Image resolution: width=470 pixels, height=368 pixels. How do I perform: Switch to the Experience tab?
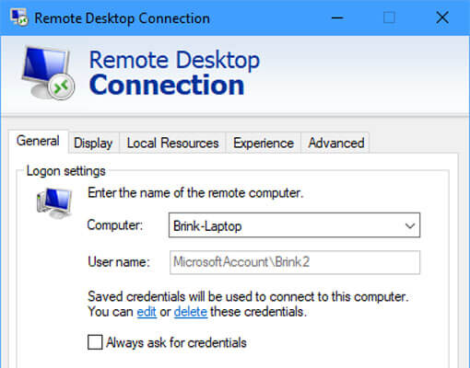tap(264, 143)
